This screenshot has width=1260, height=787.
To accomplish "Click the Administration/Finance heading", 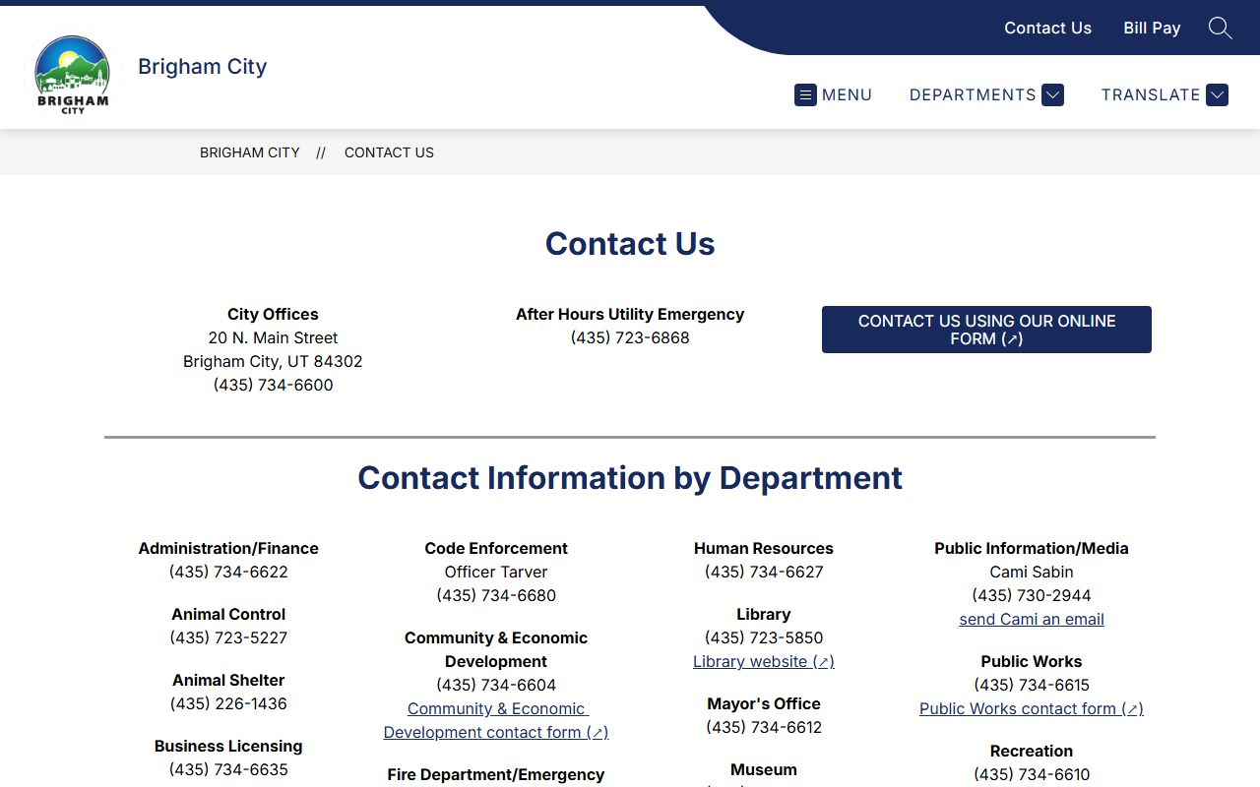I will click(x=228, y=548).
